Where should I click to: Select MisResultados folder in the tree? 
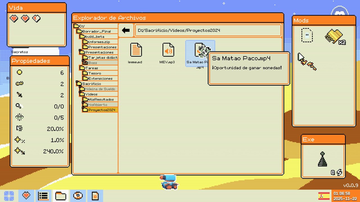tap(101, 99)
